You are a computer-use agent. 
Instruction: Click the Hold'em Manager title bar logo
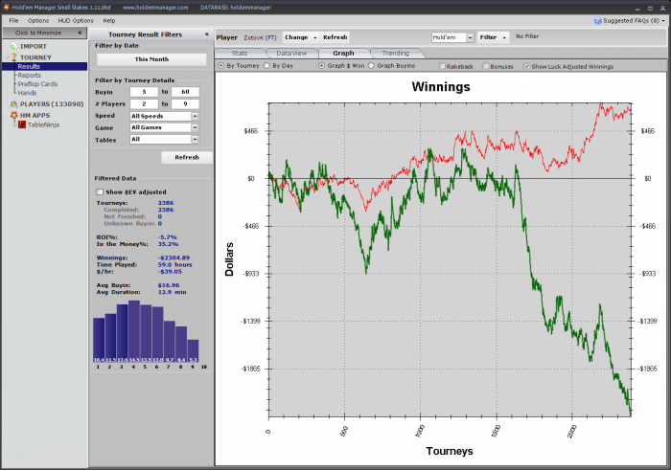click(x=6, y=8)
